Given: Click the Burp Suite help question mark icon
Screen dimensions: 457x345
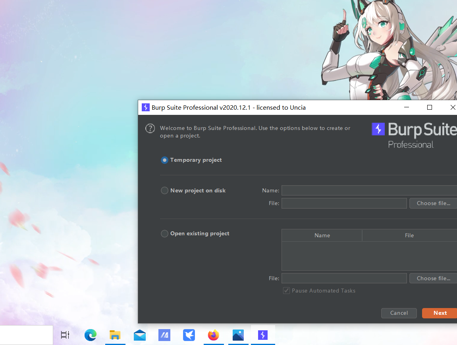Looking at the screenshot, I should pyautogui.click(x=150, y=128).
